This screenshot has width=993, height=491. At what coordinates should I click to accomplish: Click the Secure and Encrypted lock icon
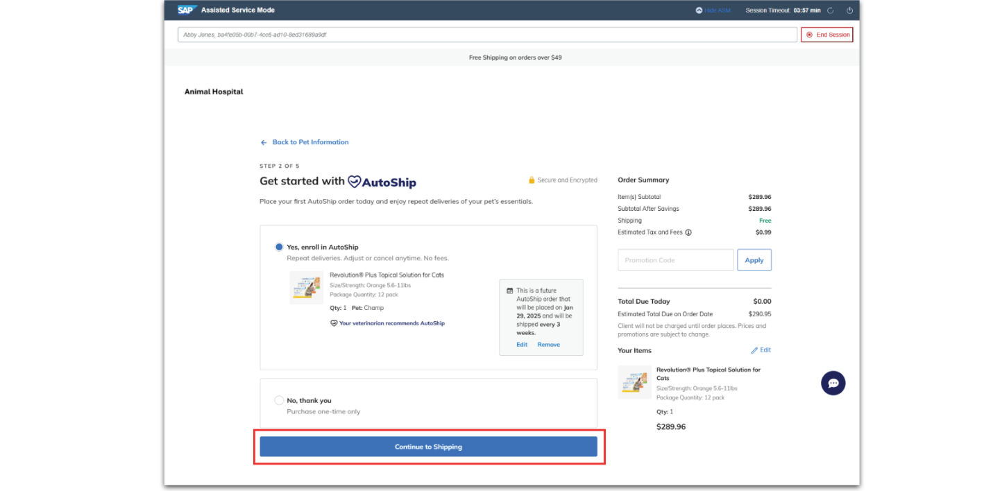[532, 180]
